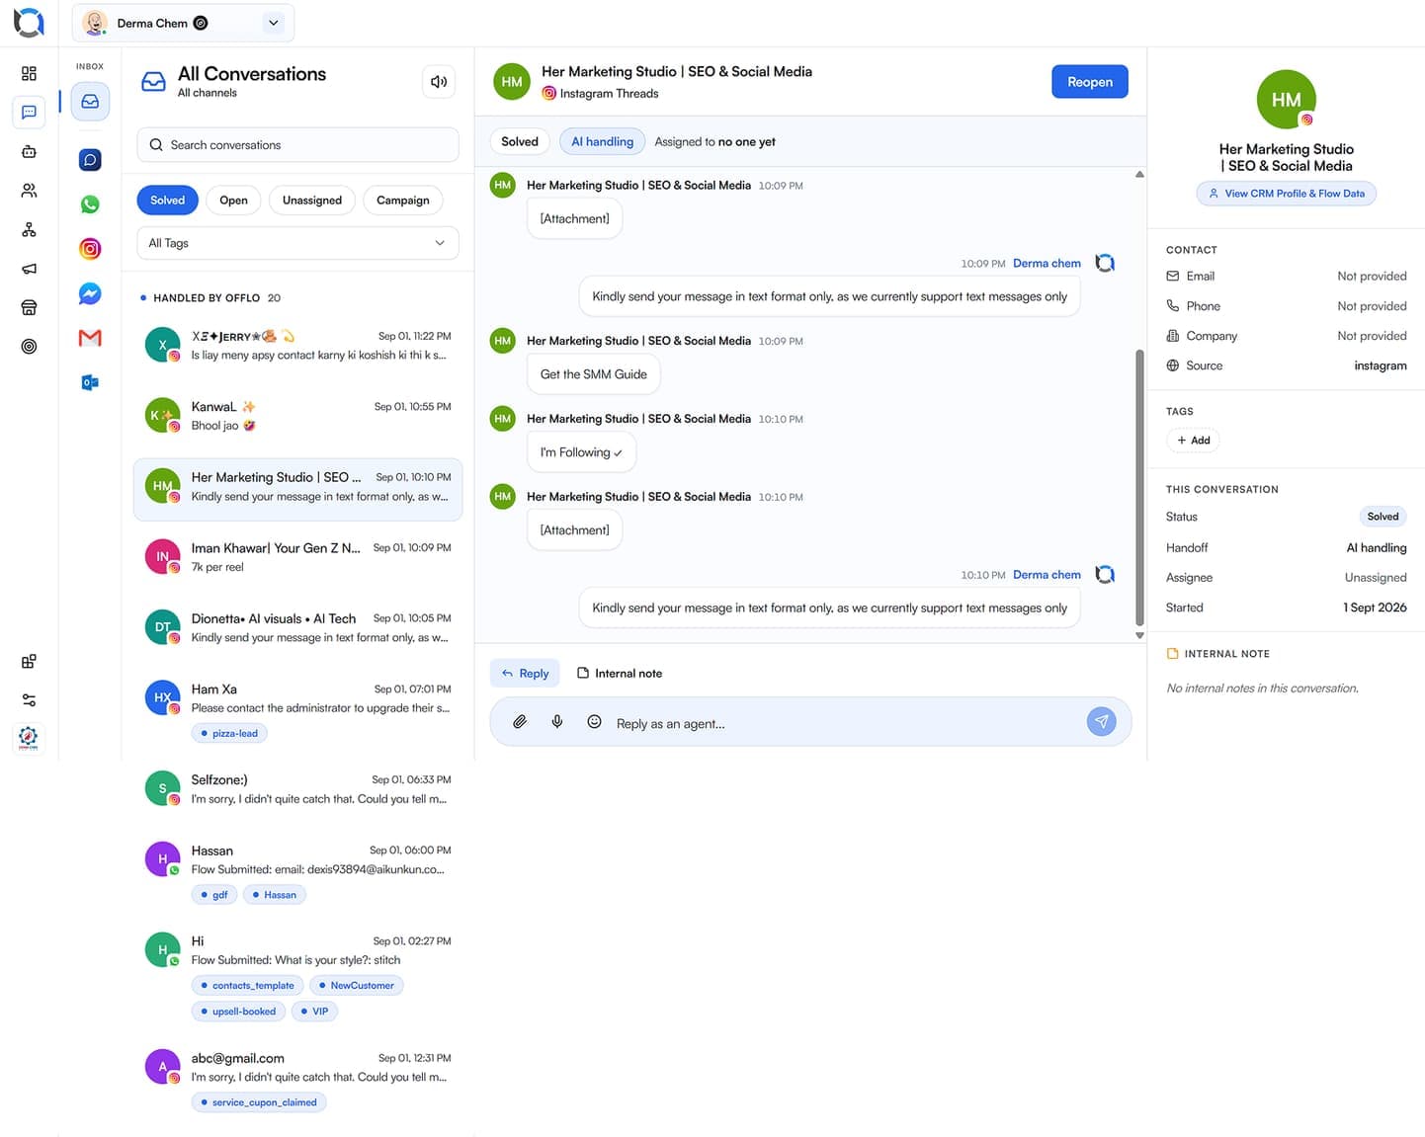Toggle the notification sound speaker icon
The height and width of the screenshot is (1137, 1425).
(x=439, y=82)
